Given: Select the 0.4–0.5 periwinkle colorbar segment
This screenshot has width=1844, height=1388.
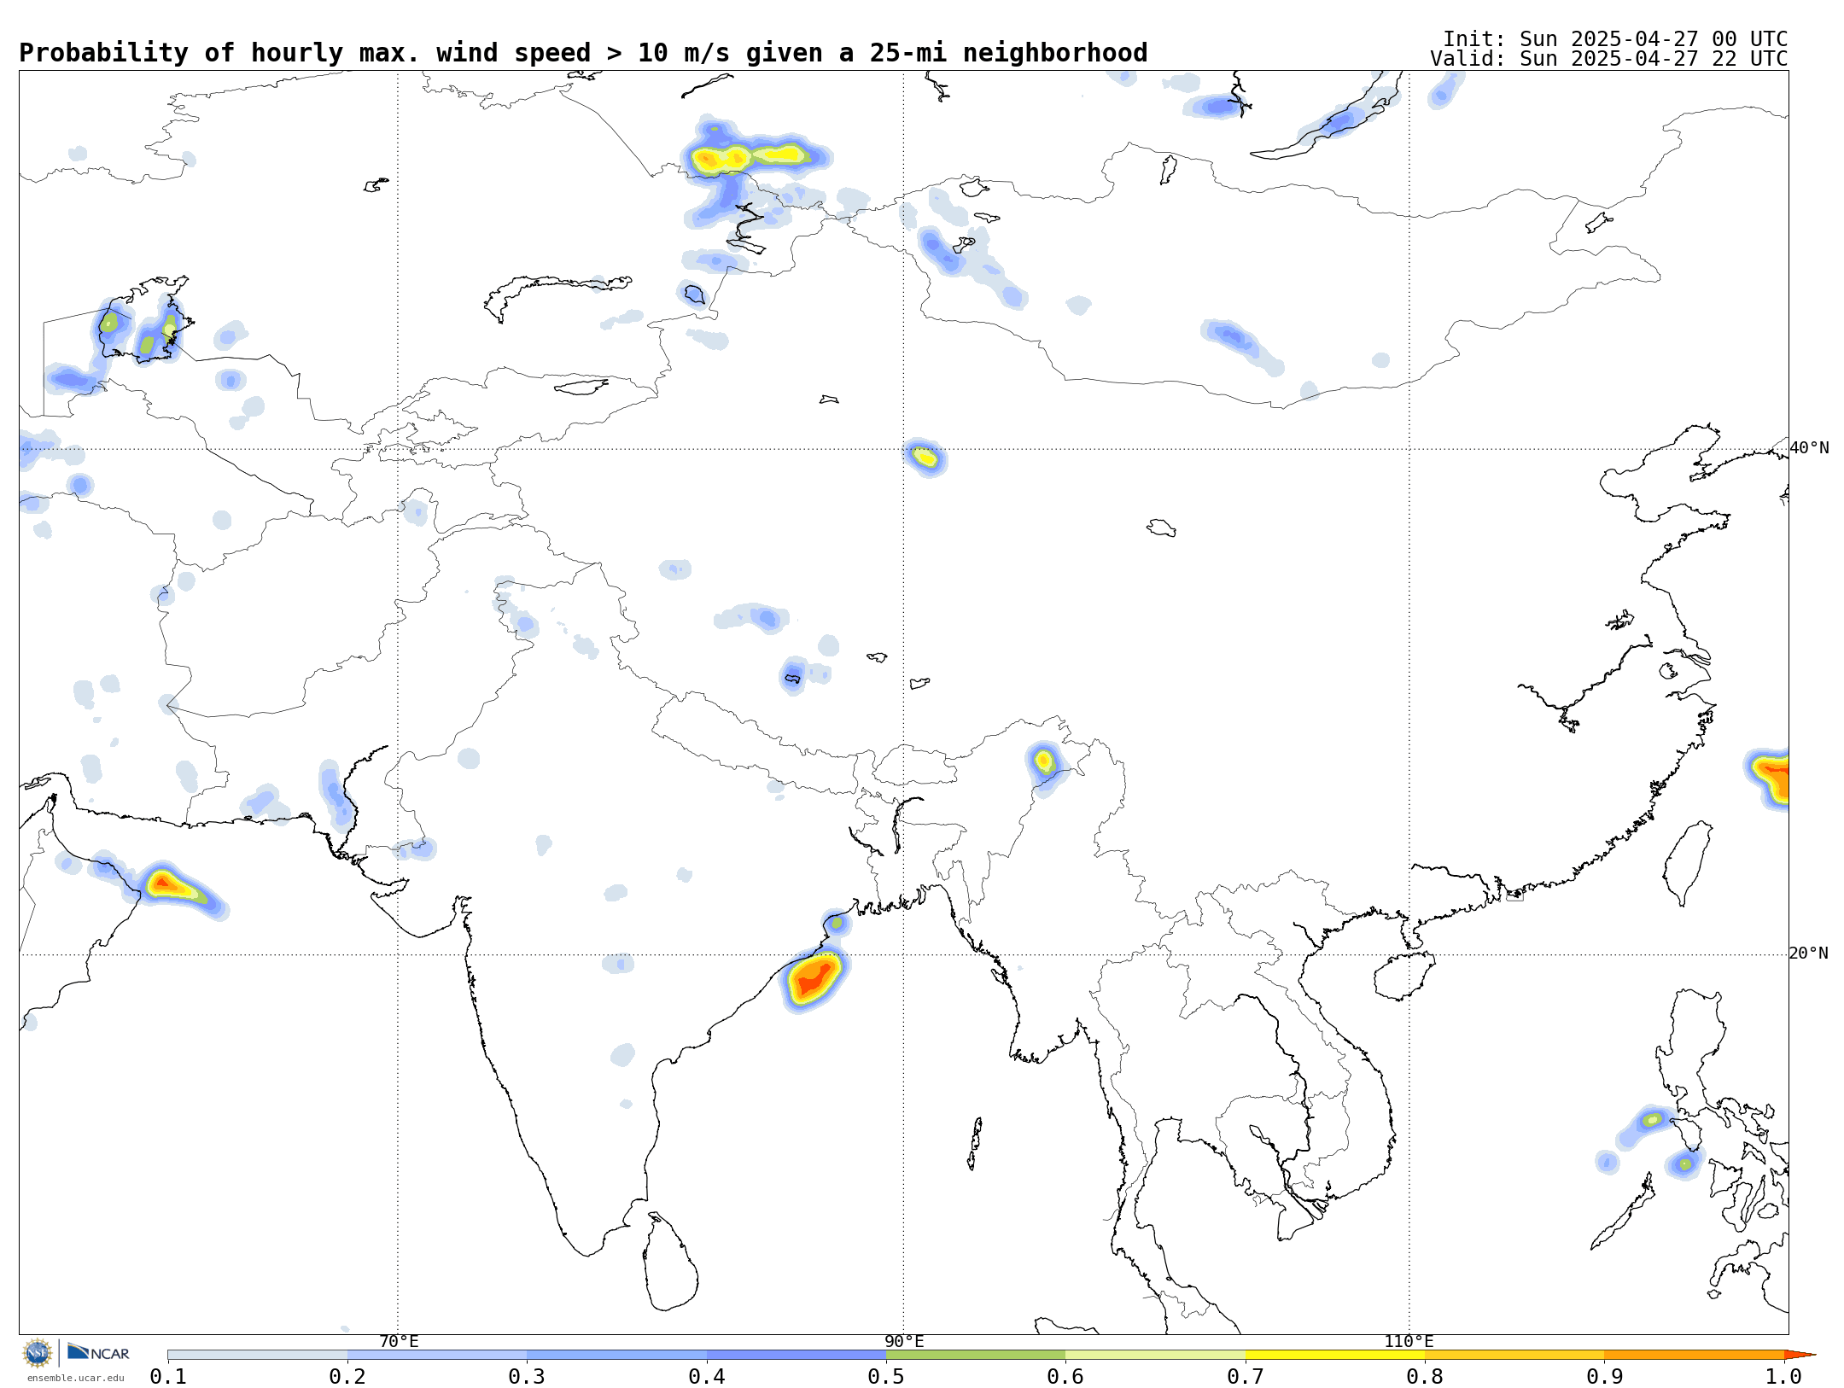Looking at the screenshot, I should 797,1355.
